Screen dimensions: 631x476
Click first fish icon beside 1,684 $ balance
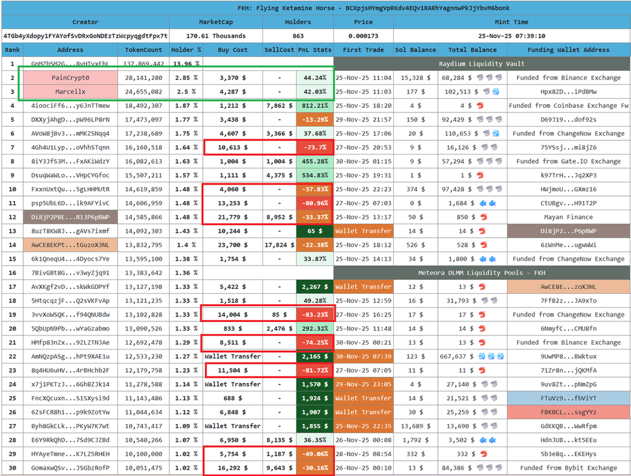point(483,203)
